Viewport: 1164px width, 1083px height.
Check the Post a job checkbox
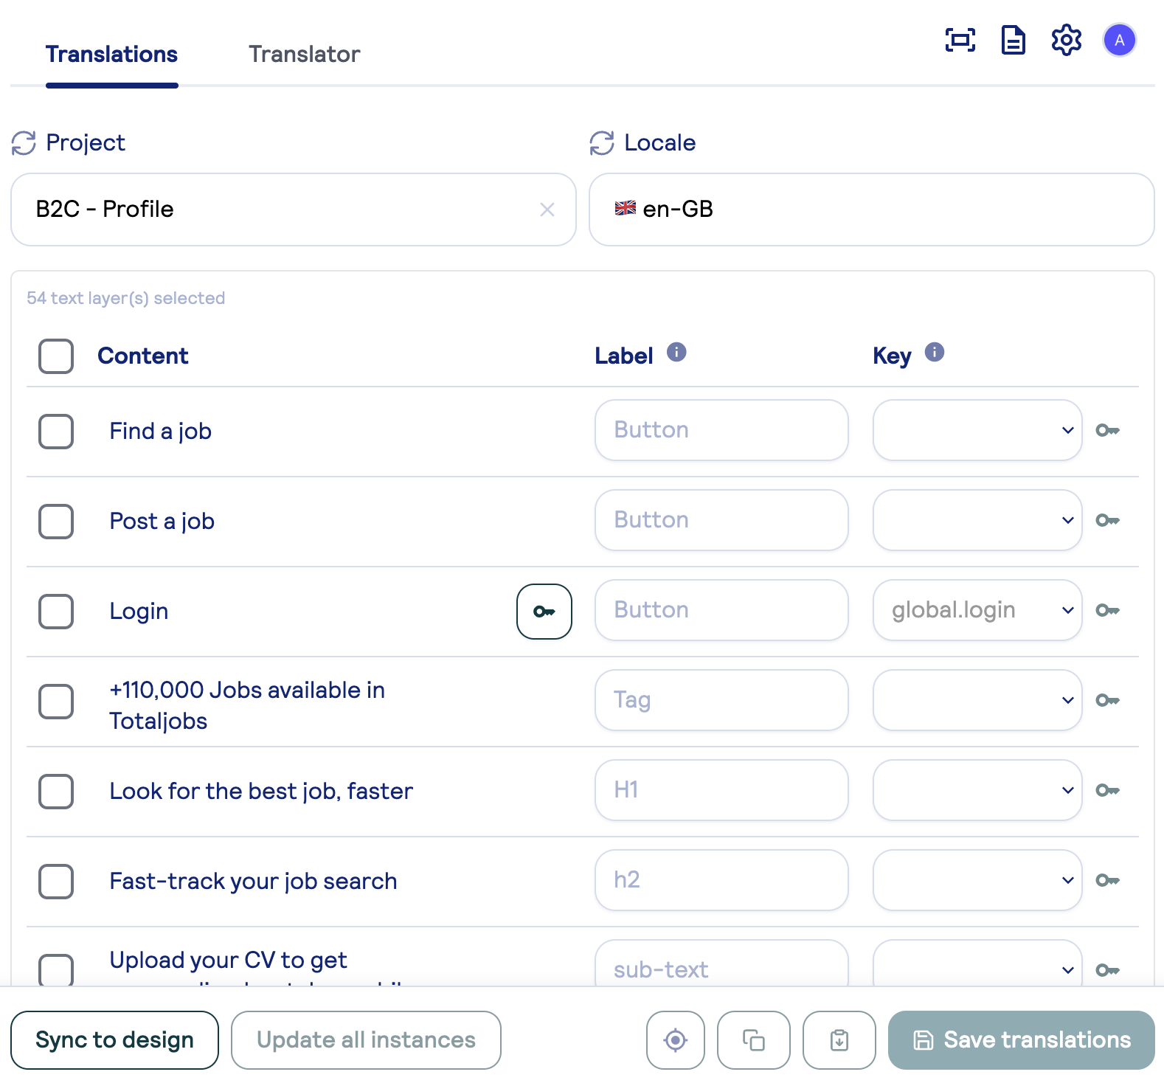point(56,522)
